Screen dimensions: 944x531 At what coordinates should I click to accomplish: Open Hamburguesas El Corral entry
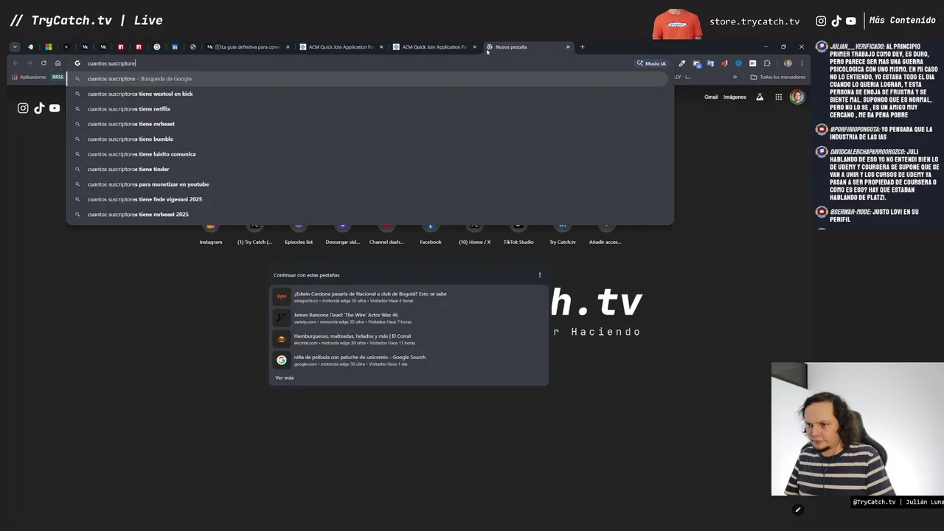pos(409,339)
